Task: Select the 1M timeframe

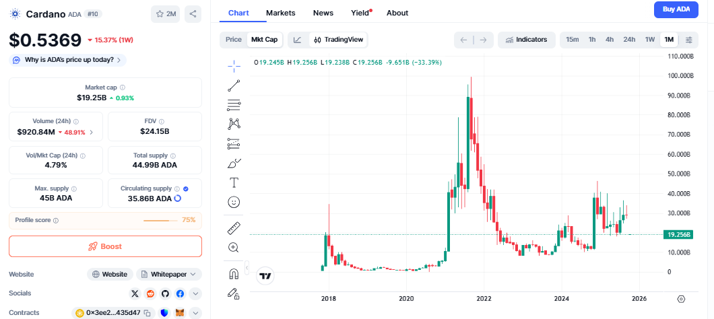Action: 669,40
